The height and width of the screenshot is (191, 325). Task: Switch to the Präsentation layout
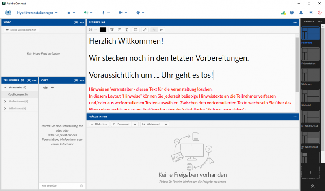[x=310, y=54]
